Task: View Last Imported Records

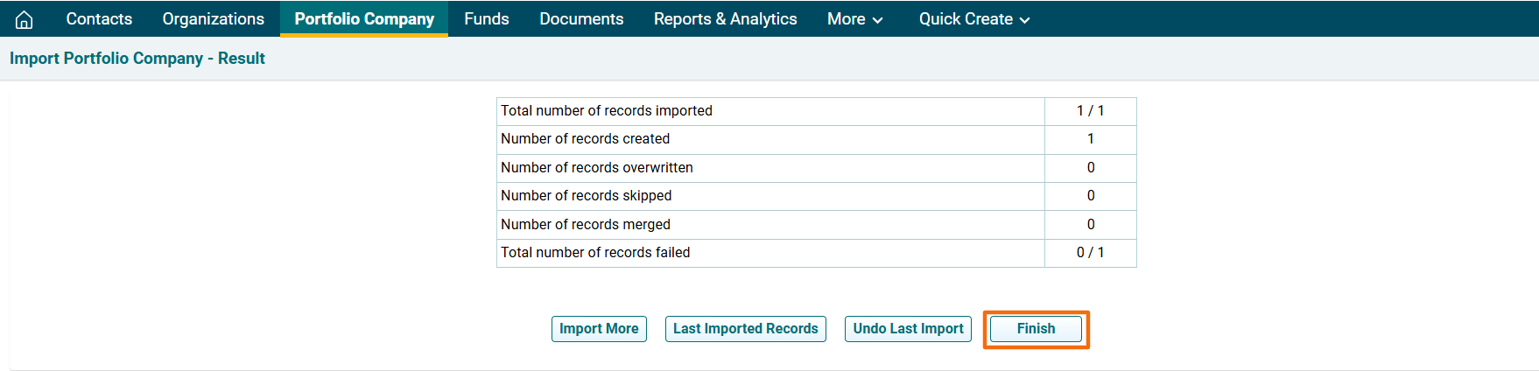Action: [745, 329]
